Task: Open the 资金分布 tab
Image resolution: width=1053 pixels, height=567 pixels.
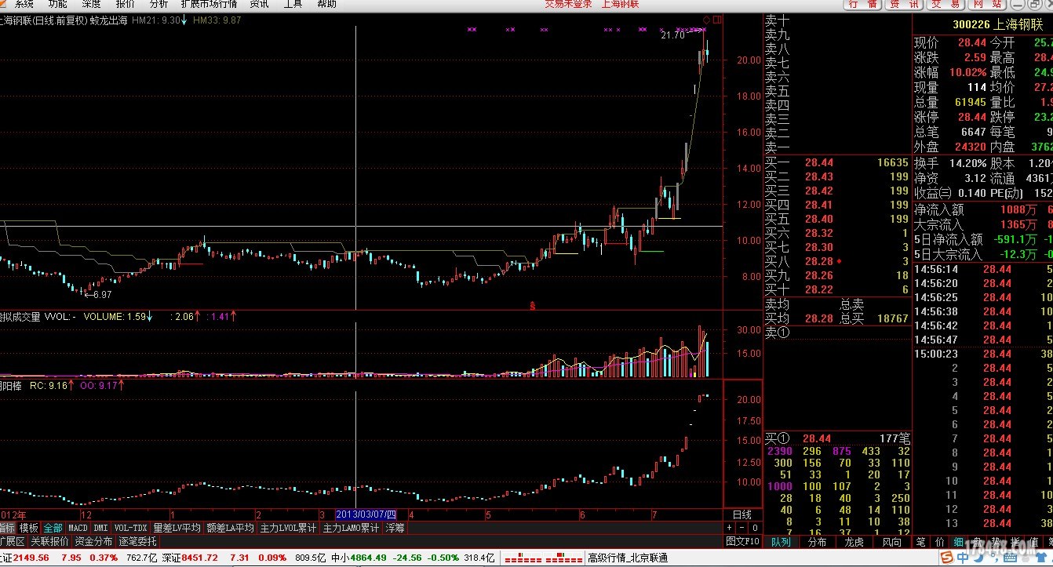Action: (x=93, y=541)
